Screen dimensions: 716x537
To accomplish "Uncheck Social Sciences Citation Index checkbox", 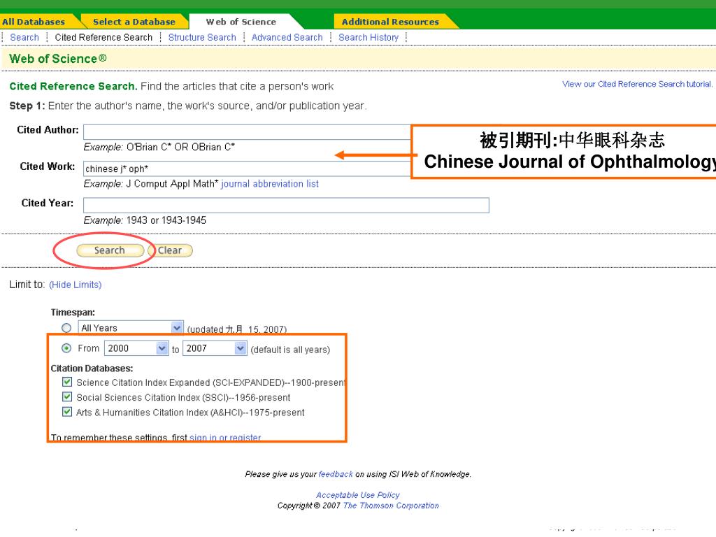I will [x=67, y=397].
